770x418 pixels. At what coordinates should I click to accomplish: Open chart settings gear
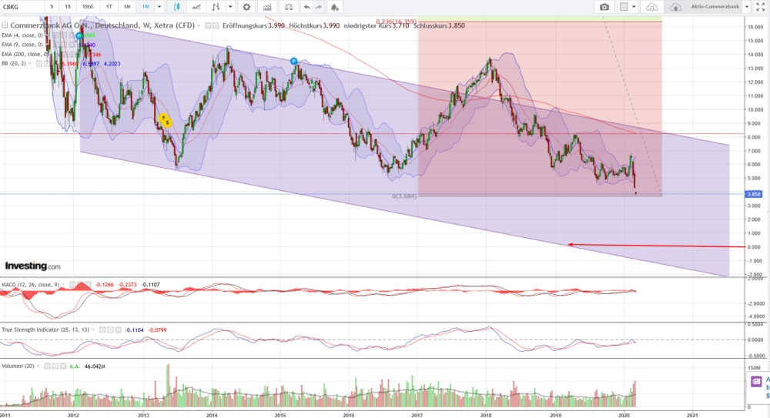[x=246, y=7]
